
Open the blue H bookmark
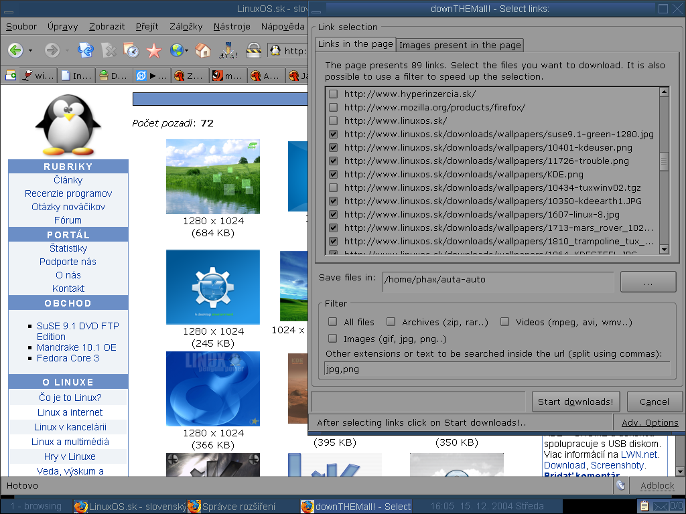(x=151, y=76)
